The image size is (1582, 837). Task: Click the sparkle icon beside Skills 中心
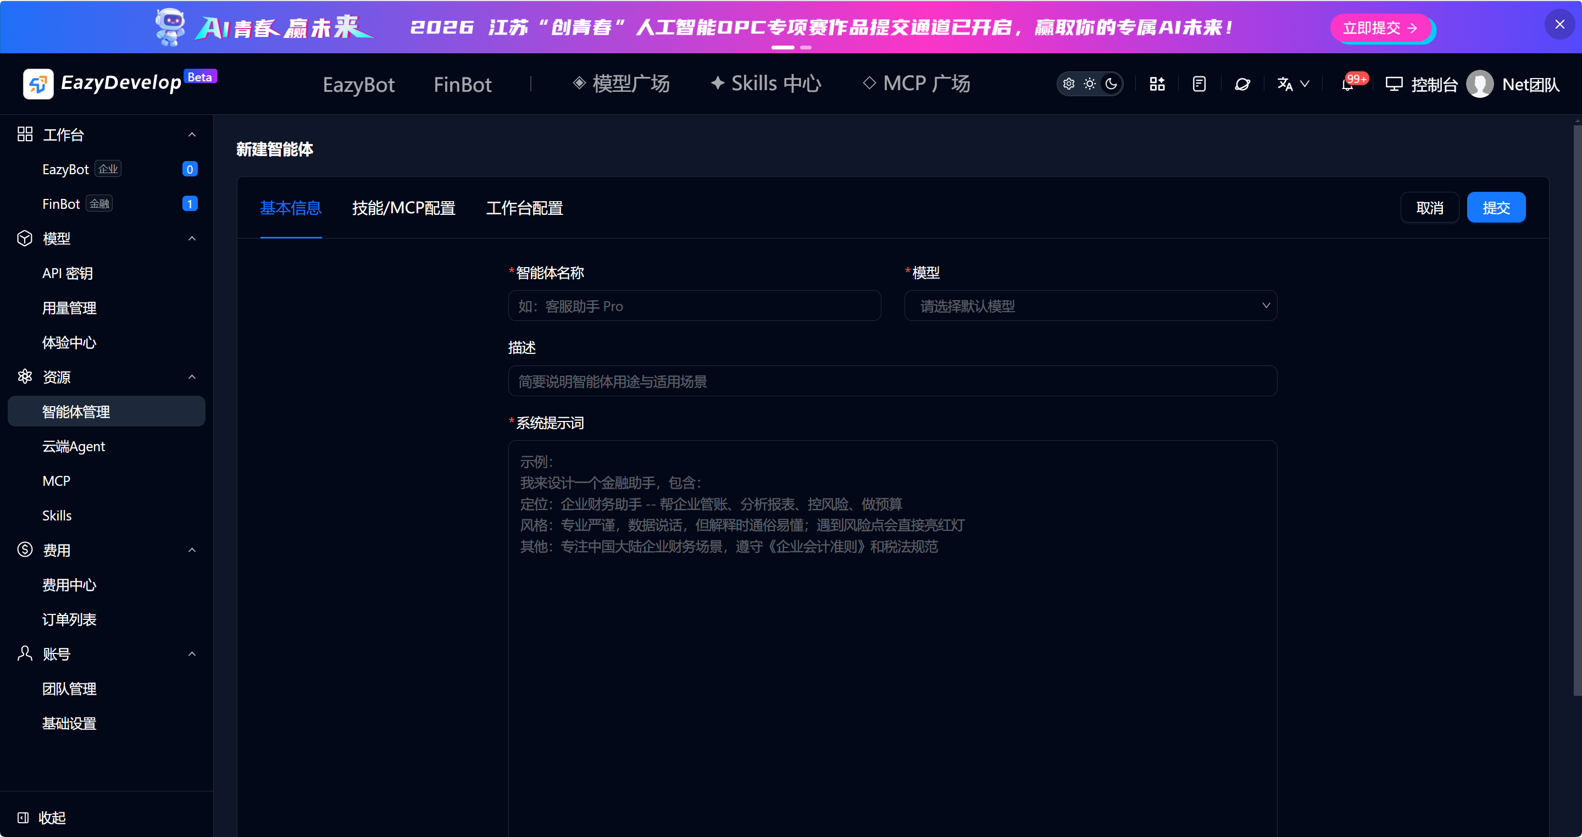717,82
